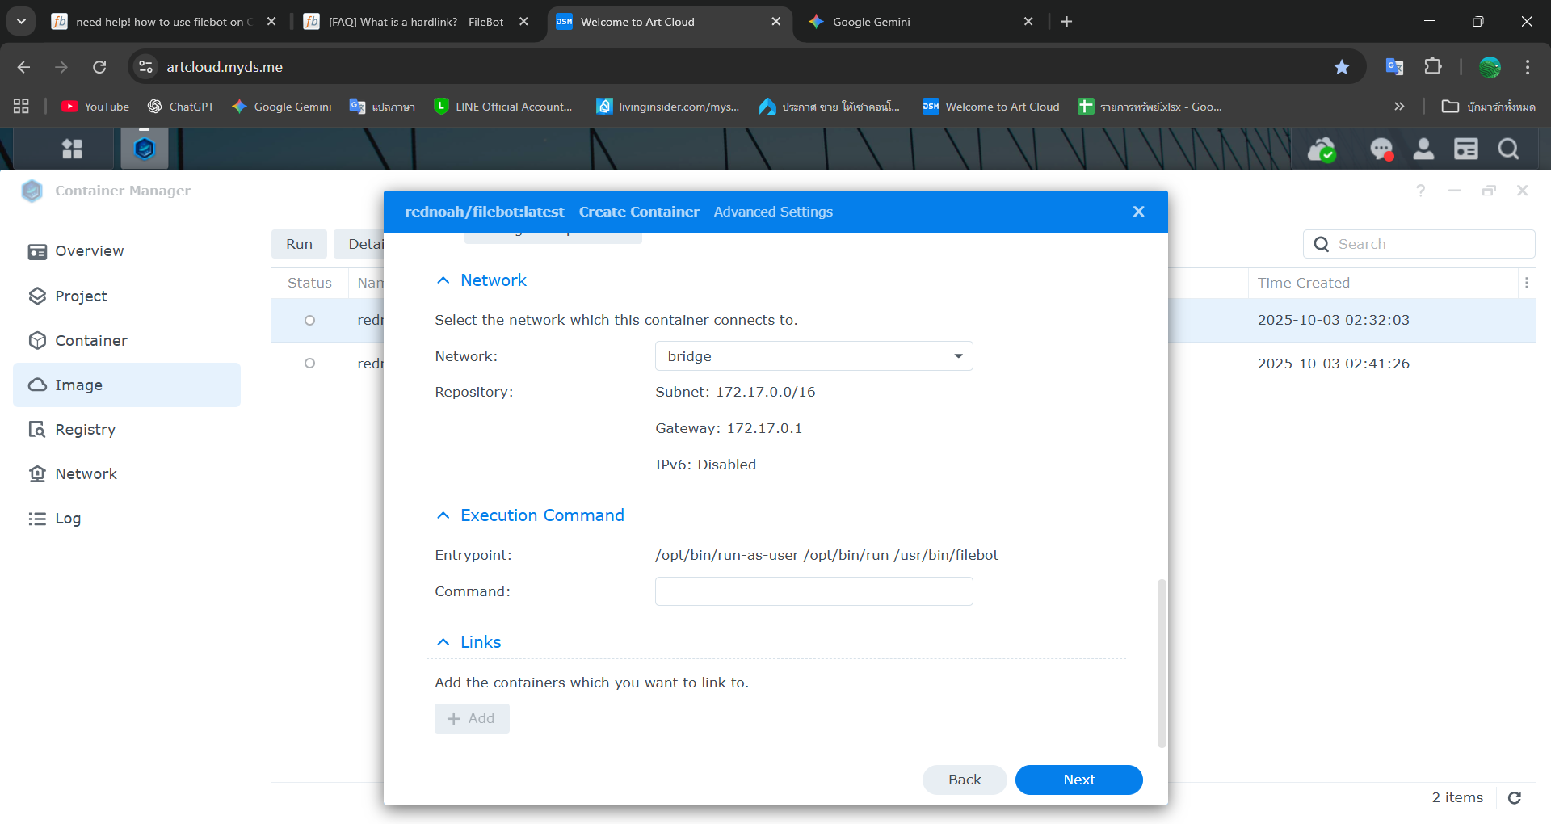The height and width of the screenshot is (824, 1551).
Task: Click the refresh icon beside 2 items
Action: coord(1515,798)
